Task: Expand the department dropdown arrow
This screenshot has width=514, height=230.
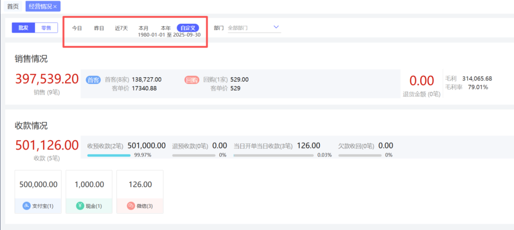Action: click(276, 28)
